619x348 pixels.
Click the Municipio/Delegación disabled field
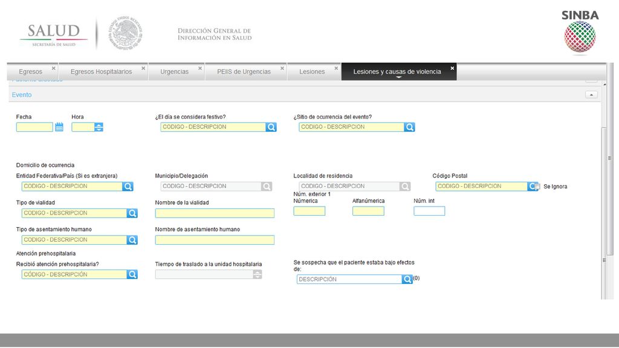click(x=211, y=186)
